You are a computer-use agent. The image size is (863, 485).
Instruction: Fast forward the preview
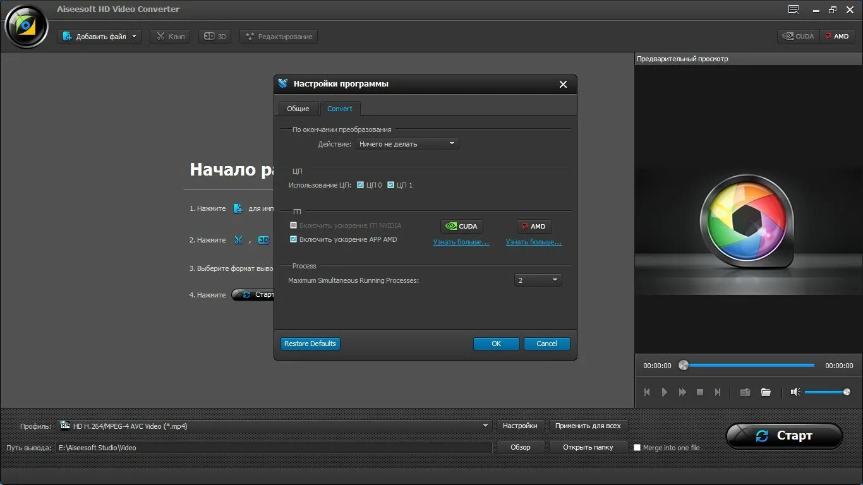click(x=682, y=392)
